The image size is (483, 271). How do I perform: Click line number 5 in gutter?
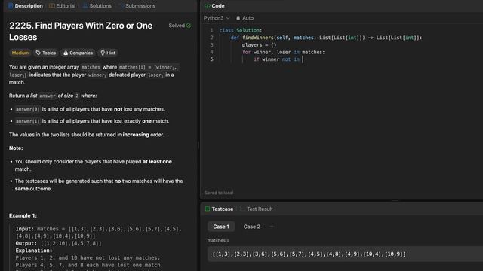click(x=211, y=59)
